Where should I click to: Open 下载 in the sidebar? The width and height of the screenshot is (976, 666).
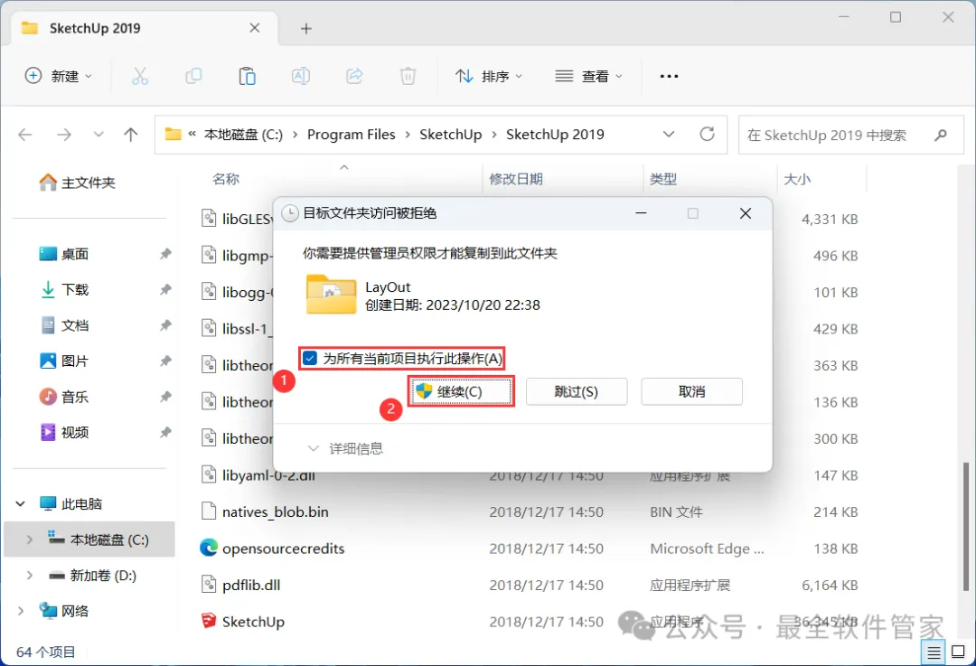pyautogui.click(x=64, y=289)
